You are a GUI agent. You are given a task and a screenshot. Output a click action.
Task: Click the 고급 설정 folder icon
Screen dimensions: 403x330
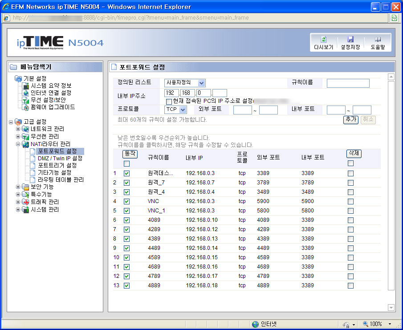pos(18,122)
